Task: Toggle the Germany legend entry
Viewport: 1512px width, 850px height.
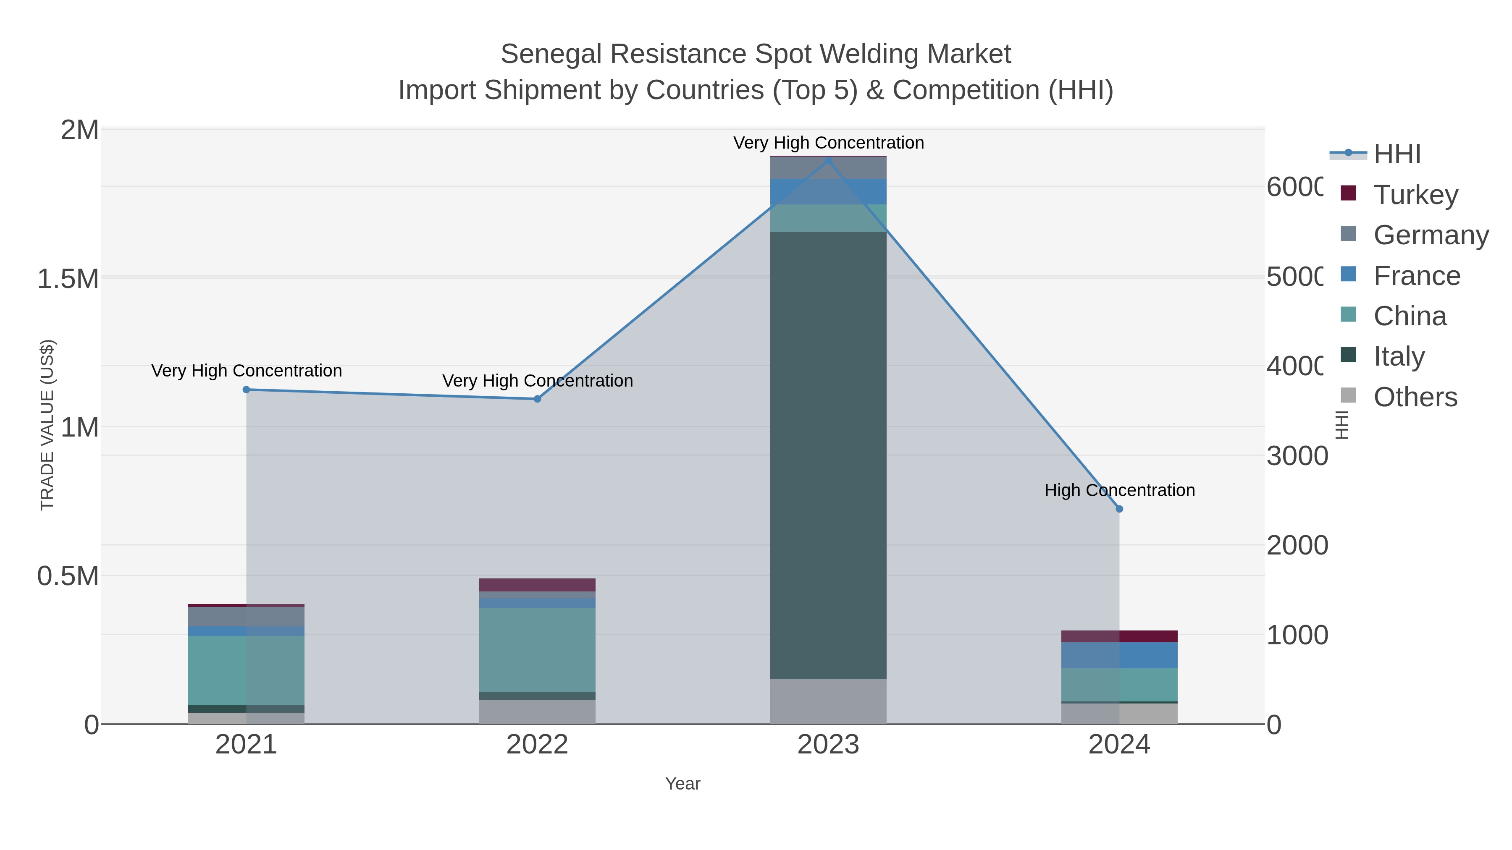Action: (1415, 235)
